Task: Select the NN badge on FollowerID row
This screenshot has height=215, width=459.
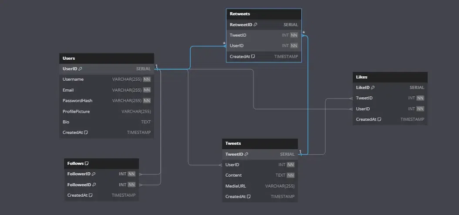Action: click(132, 174)
